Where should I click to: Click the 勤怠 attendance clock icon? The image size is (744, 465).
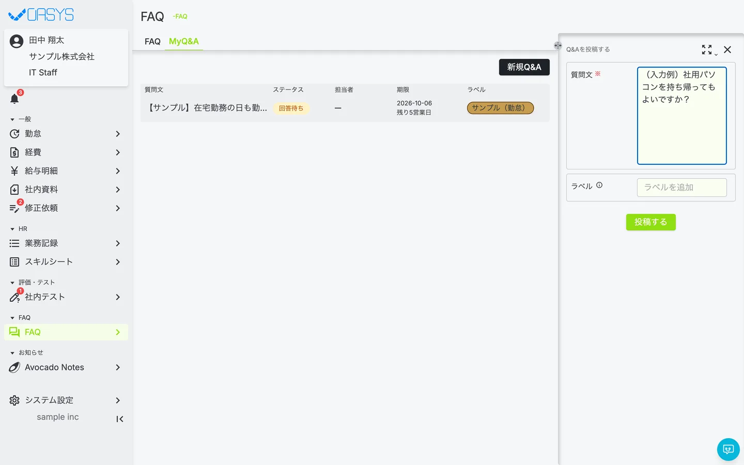pyautogui.click(x=14, y=134)
